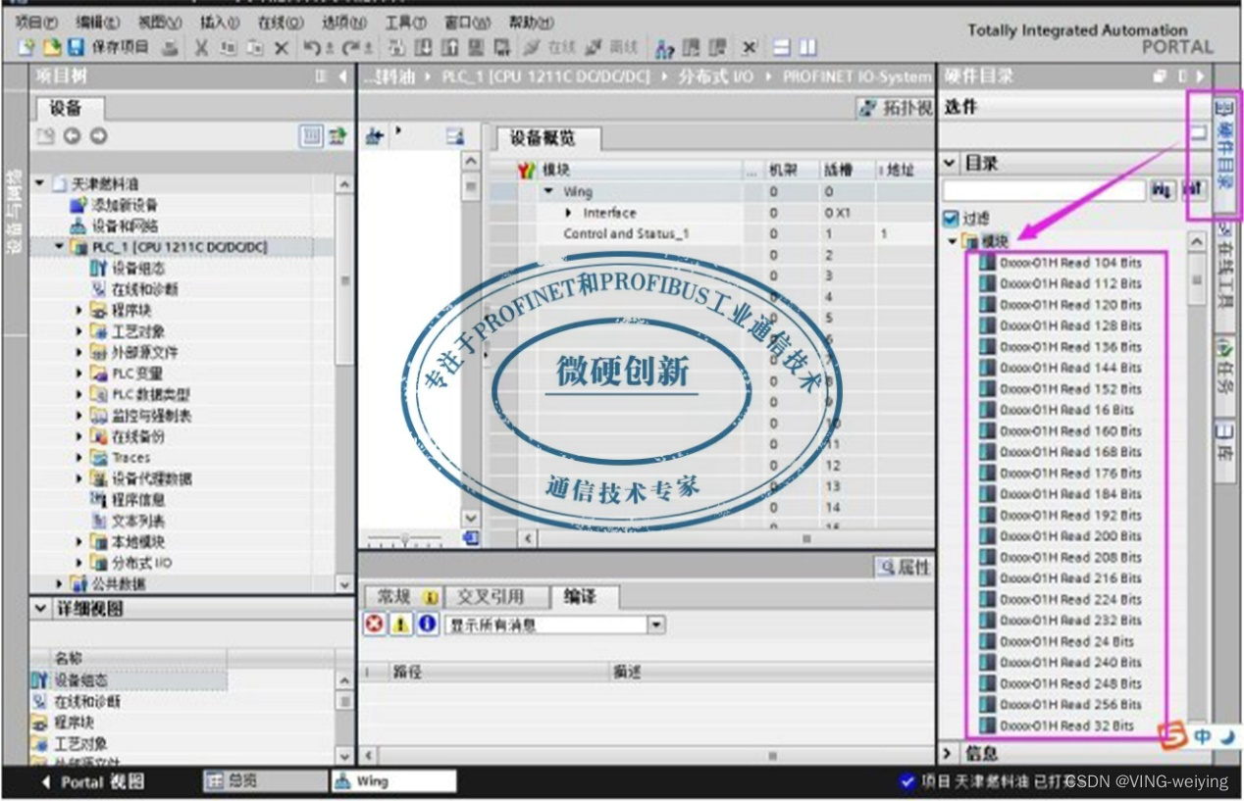This screenshot has width=1244, height=801.
Task: Expand the Information (信息) section
Action: 948,753
